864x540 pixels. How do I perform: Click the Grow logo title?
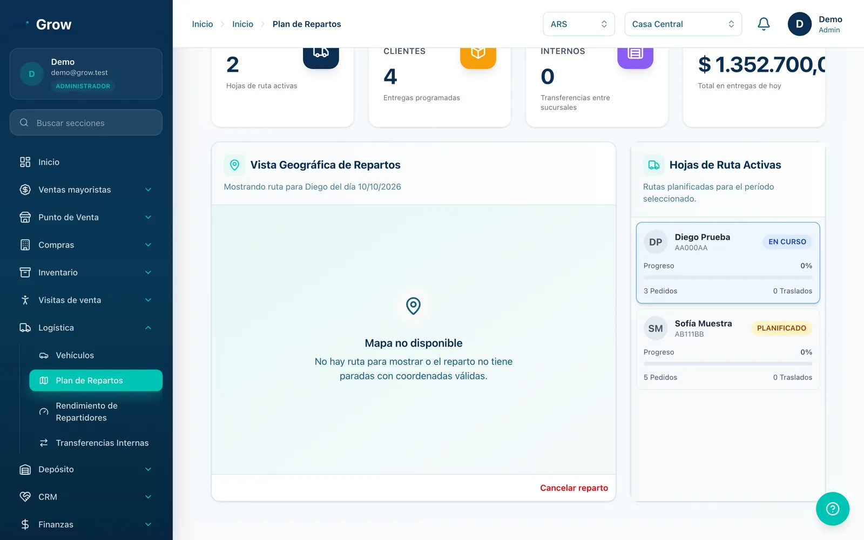click(53, 24)
